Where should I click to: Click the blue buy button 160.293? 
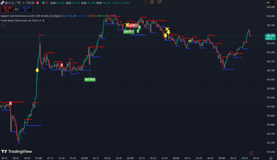click(x=26, y=9)
